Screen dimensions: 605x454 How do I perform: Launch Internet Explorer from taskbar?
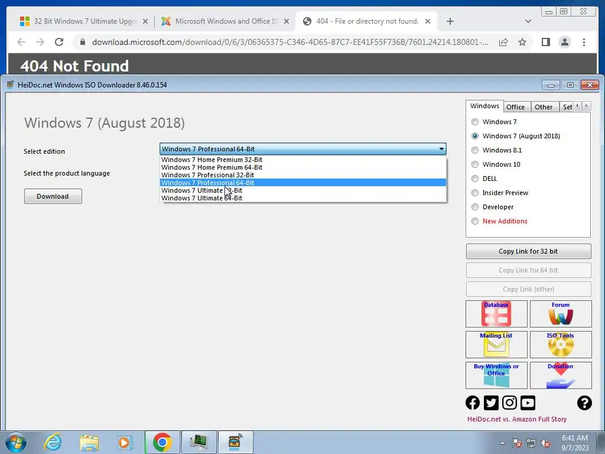[53, 442]
